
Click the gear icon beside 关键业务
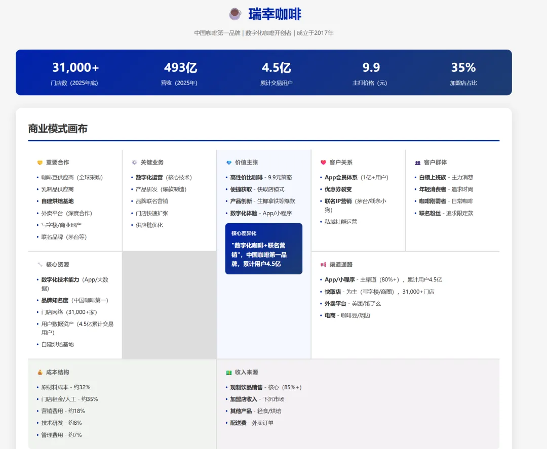point(134,162)
